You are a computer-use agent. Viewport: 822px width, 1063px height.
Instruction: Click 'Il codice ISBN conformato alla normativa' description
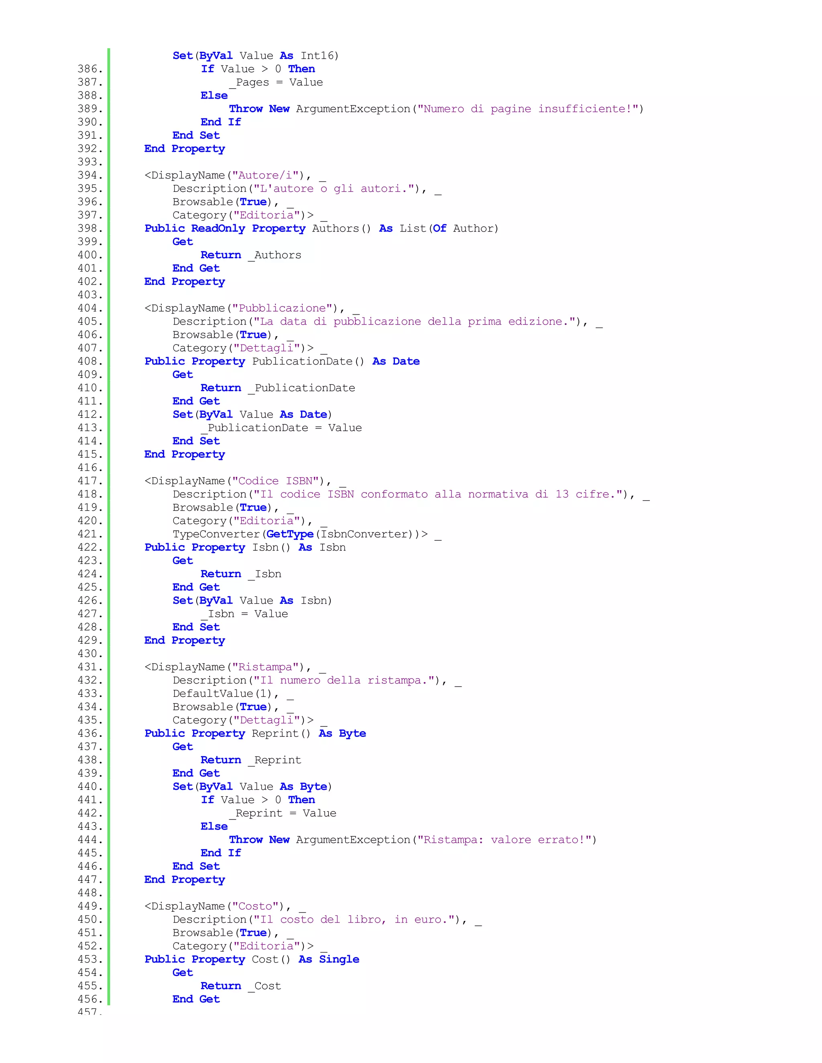click(x=393, y=494)
